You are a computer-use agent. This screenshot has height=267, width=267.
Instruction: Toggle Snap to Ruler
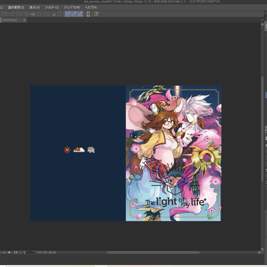tap(68, 14)
